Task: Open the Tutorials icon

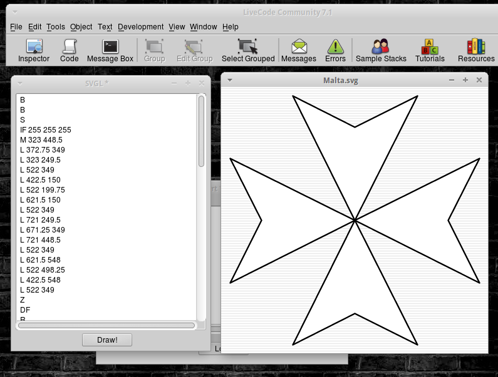Action: (430, 50)
